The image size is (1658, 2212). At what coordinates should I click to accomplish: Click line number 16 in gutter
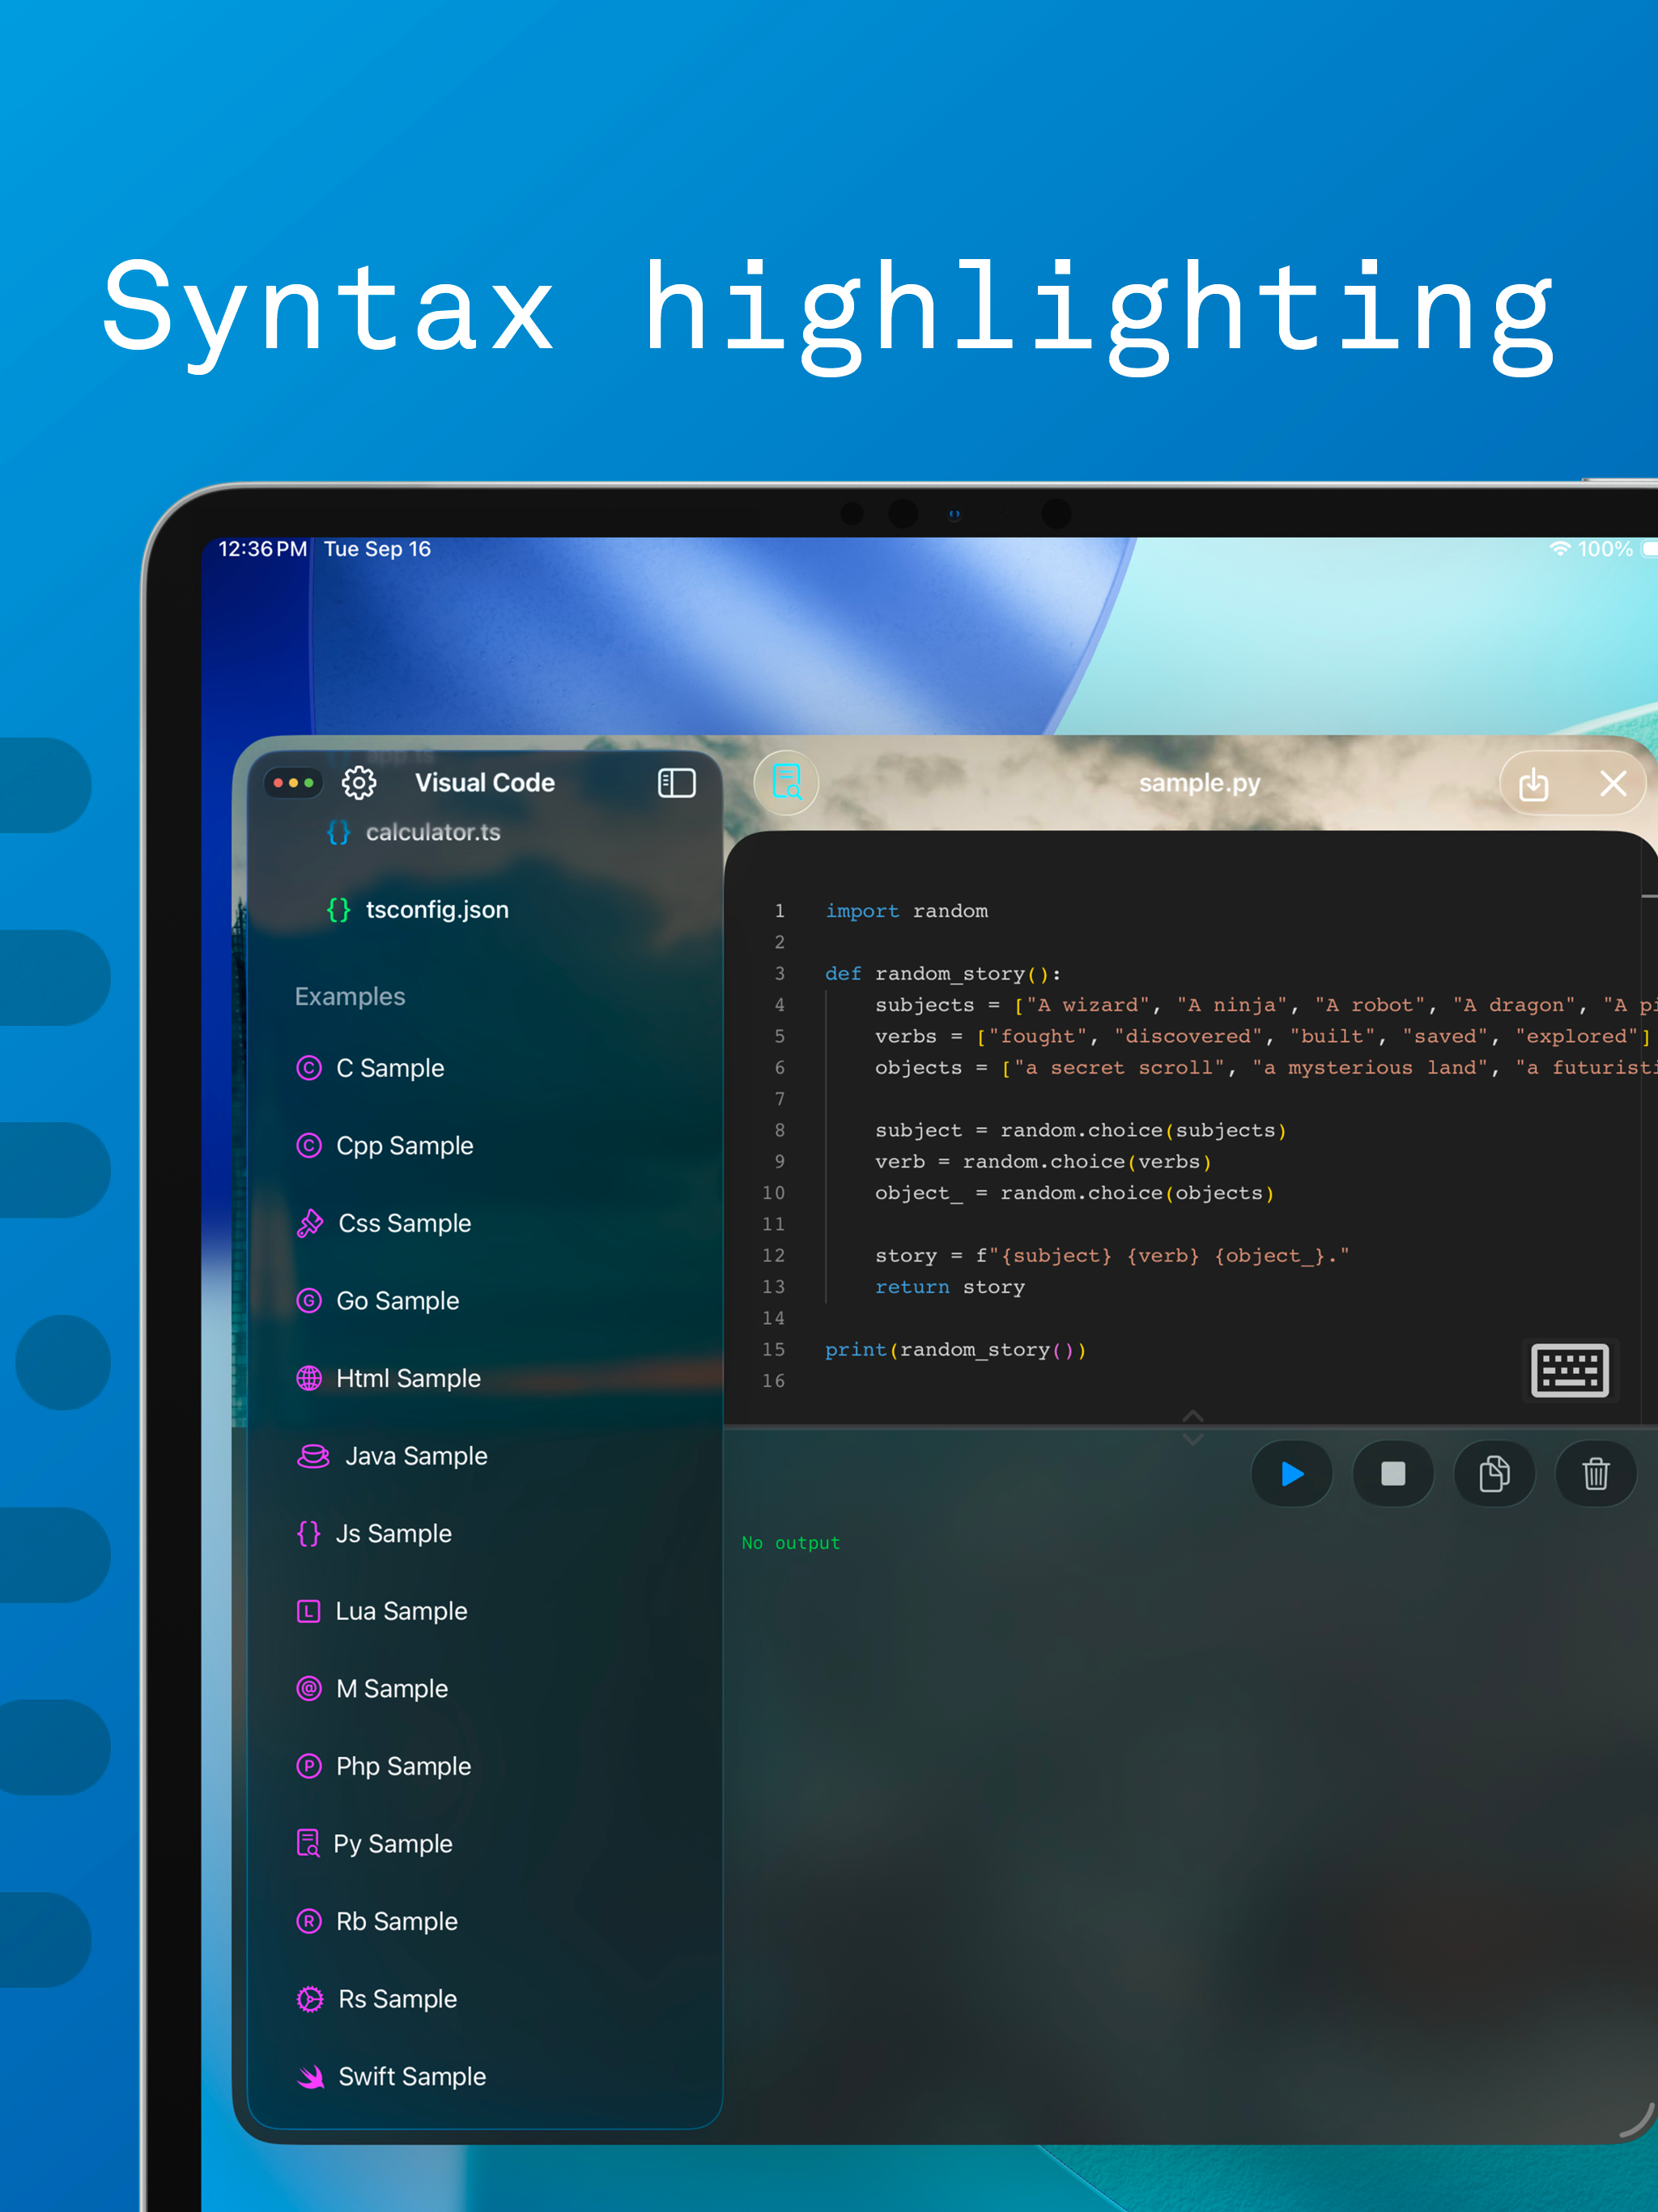(773, 1381)
